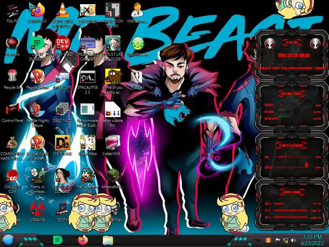Click the C:\ drive usage bar
Viewport: 329px width, 247px height.
click(x=293, y=204)
